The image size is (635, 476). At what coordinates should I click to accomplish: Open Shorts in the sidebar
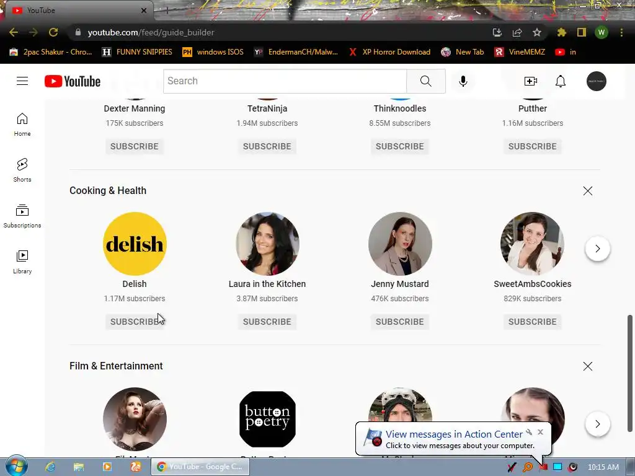tap(22, 170)
